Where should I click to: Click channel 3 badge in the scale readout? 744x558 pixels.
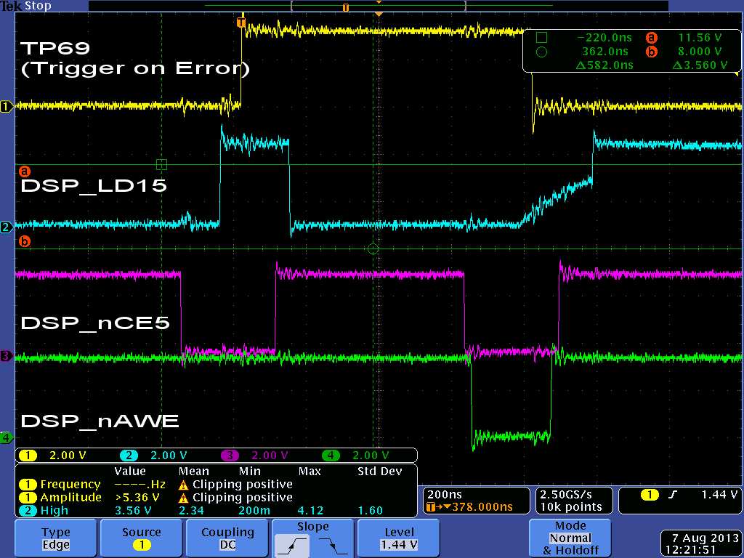[230, 456]
